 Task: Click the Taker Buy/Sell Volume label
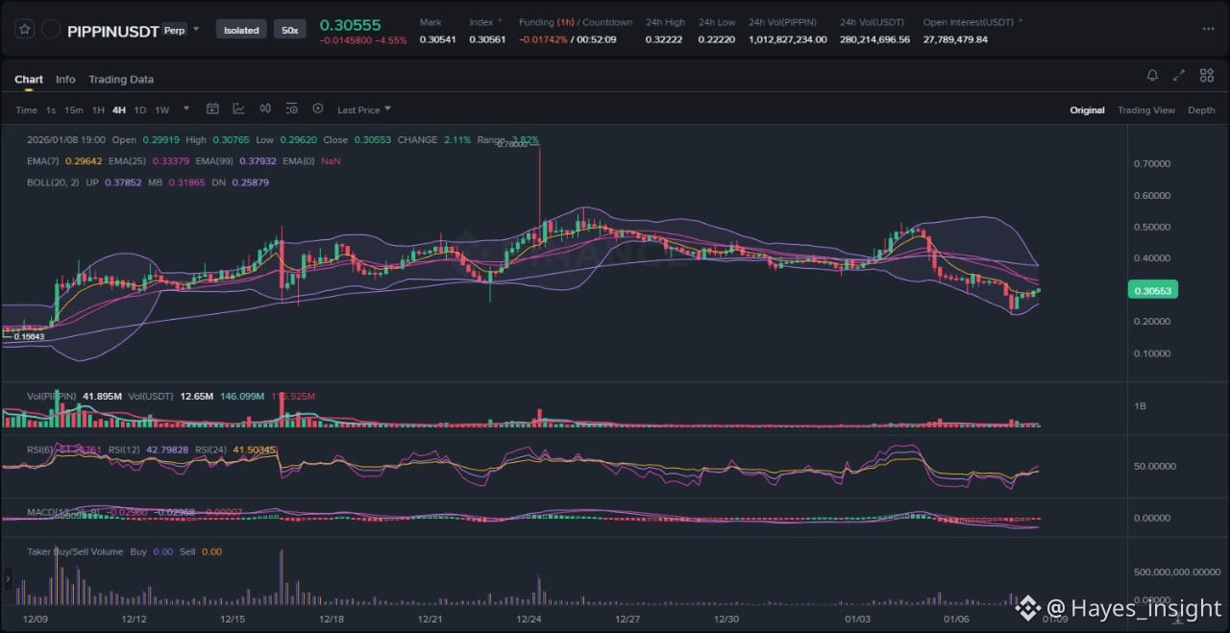coord(75,552)
